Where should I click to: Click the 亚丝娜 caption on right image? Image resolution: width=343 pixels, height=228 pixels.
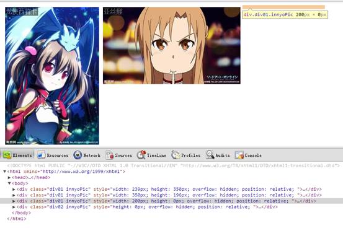tap(113, 11)
